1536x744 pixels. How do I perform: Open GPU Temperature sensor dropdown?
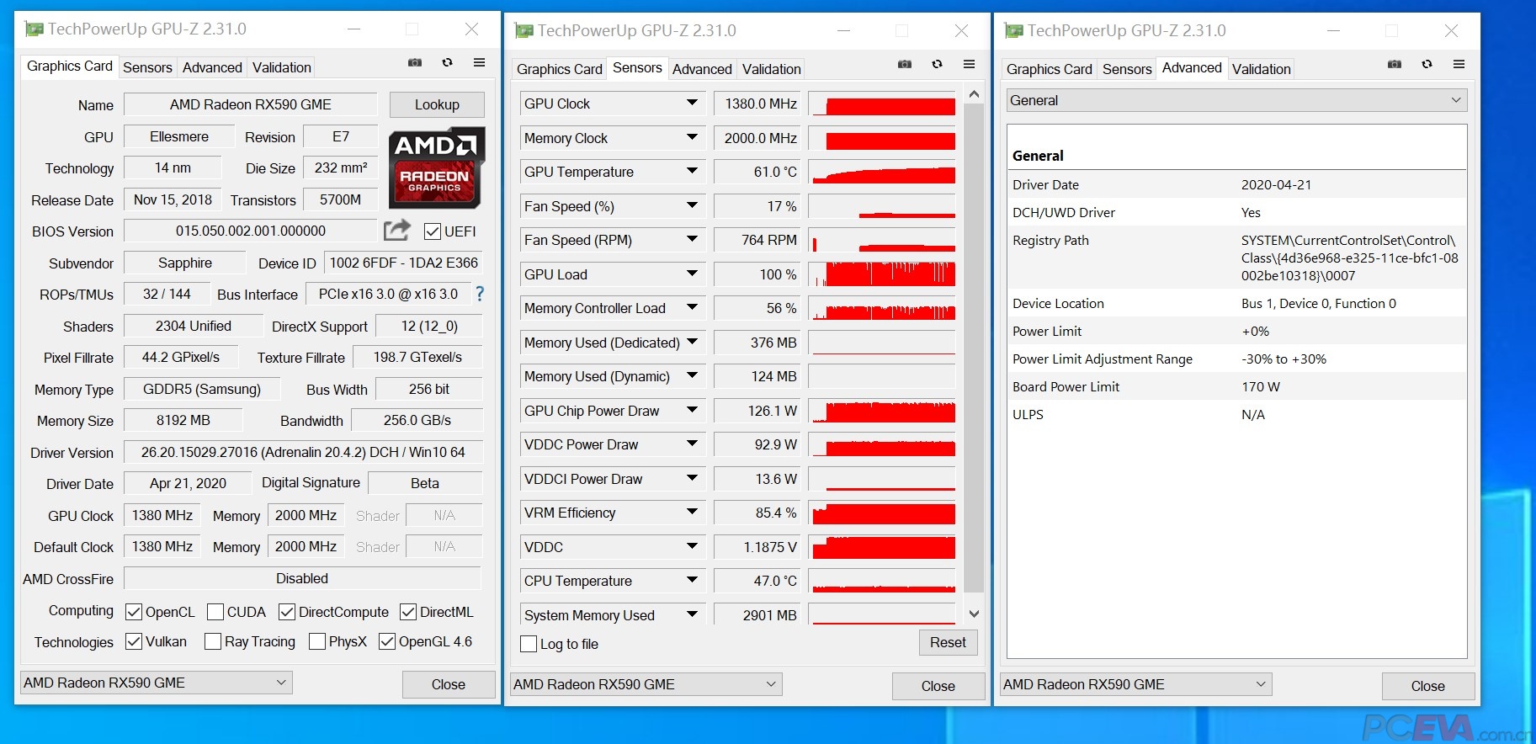pos(692,172)
